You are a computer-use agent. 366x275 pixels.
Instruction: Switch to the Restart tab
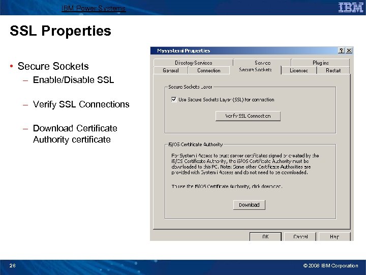[333, 70]
